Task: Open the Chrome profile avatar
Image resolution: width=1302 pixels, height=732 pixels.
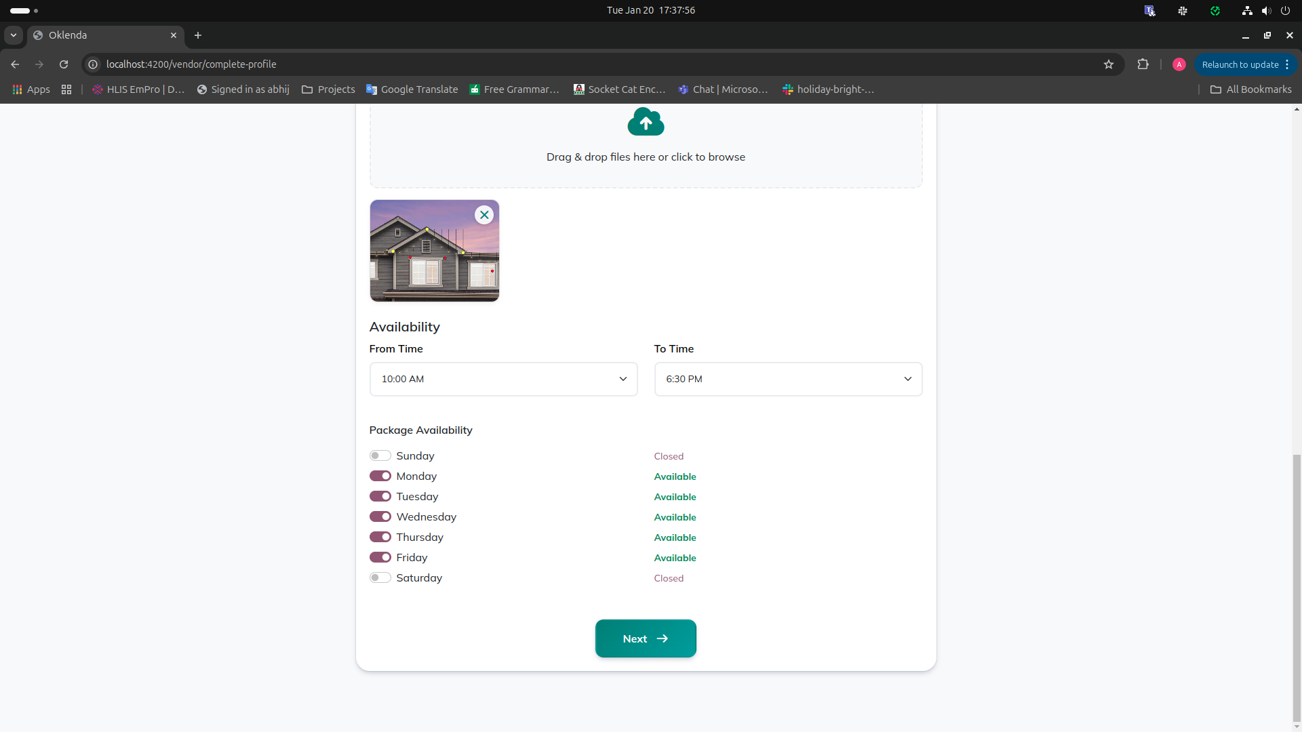Action: point(1179,64)
